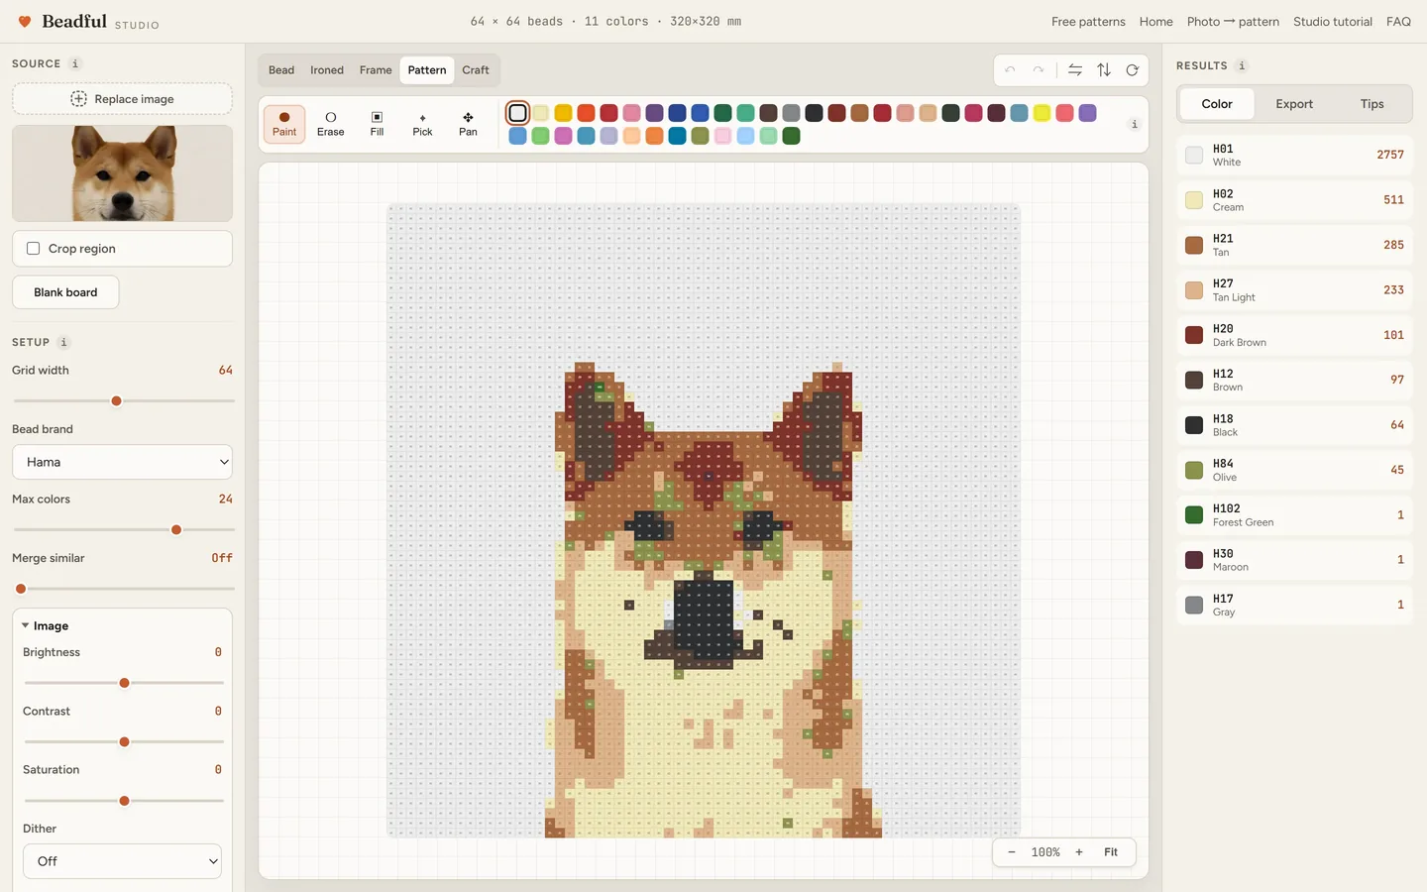The width and height of the screenshot is (1427, 892).
Task: Zoom in with the plus button
Action: point(1079,852)
